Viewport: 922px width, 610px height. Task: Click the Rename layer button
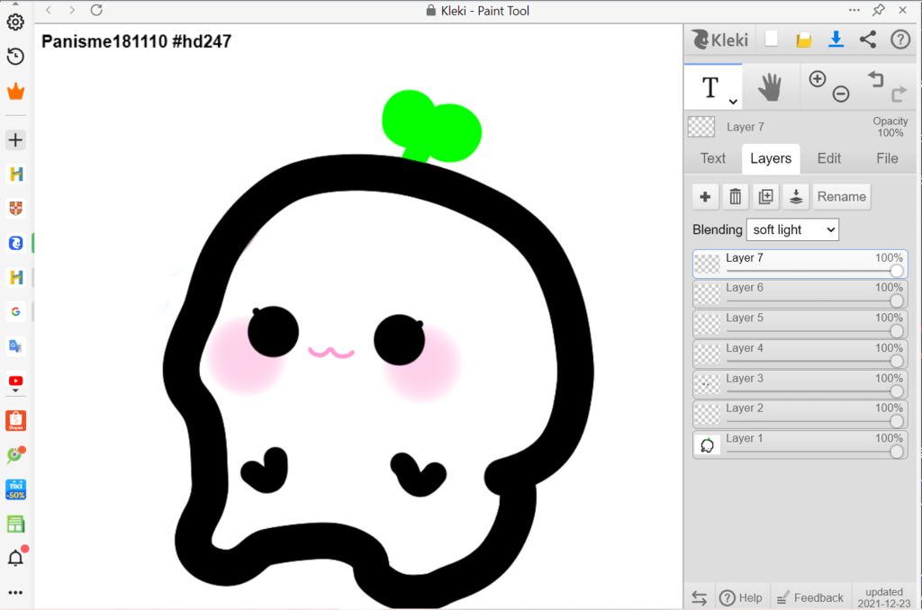(842, 196)
